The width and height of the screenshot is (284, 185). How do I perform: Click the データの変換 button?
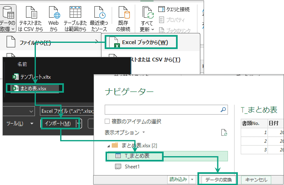[218, 180]
